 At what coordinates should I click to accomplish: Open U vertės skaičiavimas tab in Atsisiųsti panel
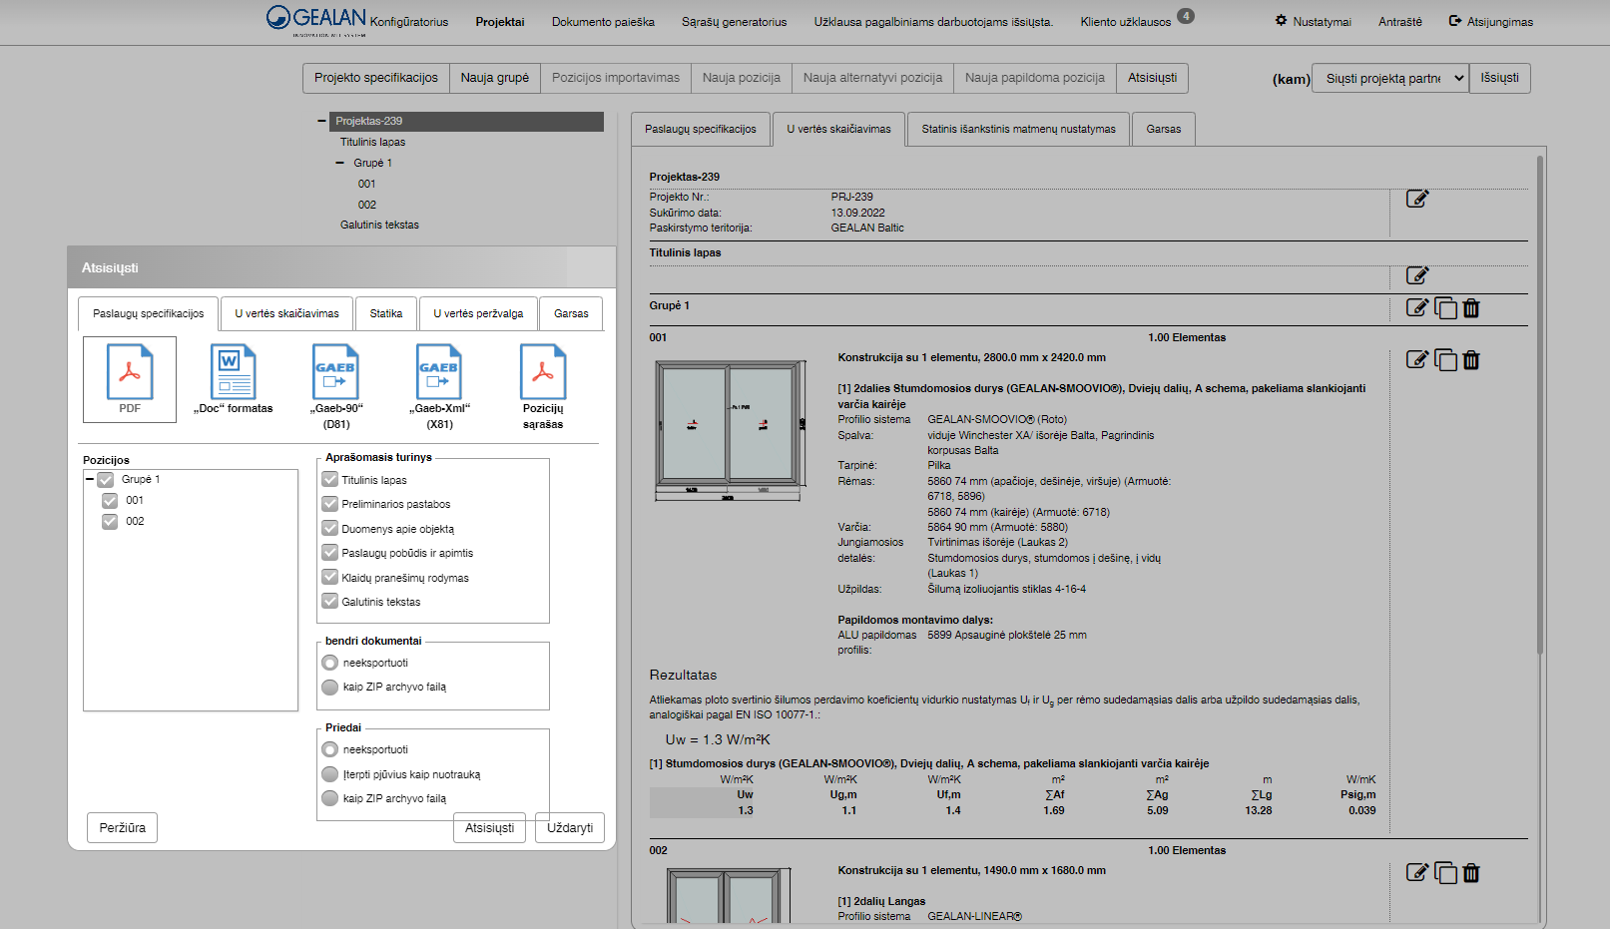(287, 313)
